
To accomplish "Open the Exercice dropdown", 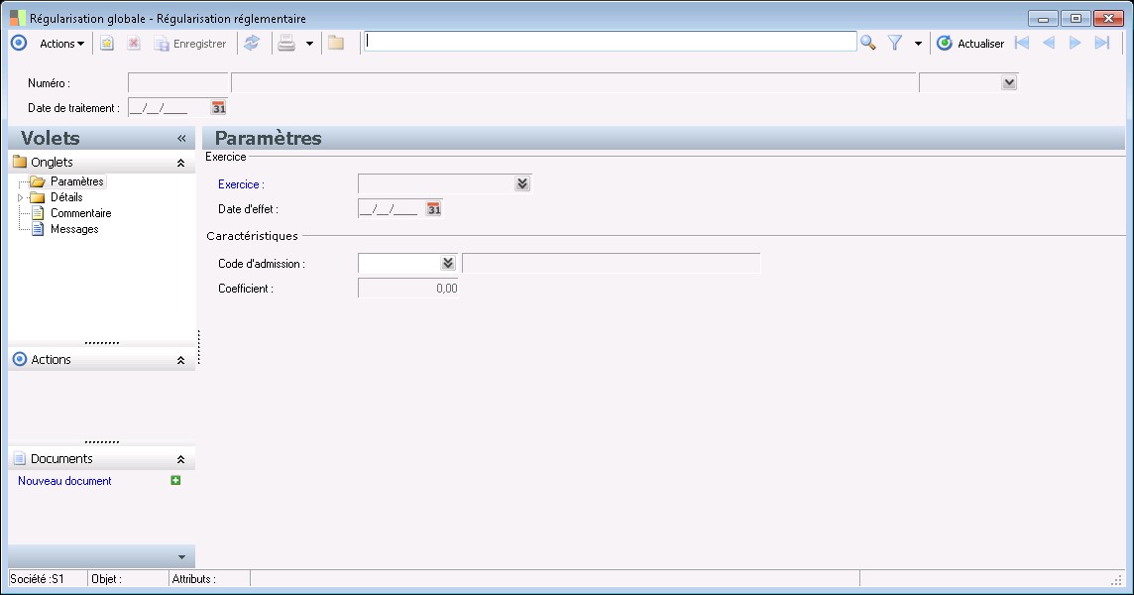I will coord(522,183).
